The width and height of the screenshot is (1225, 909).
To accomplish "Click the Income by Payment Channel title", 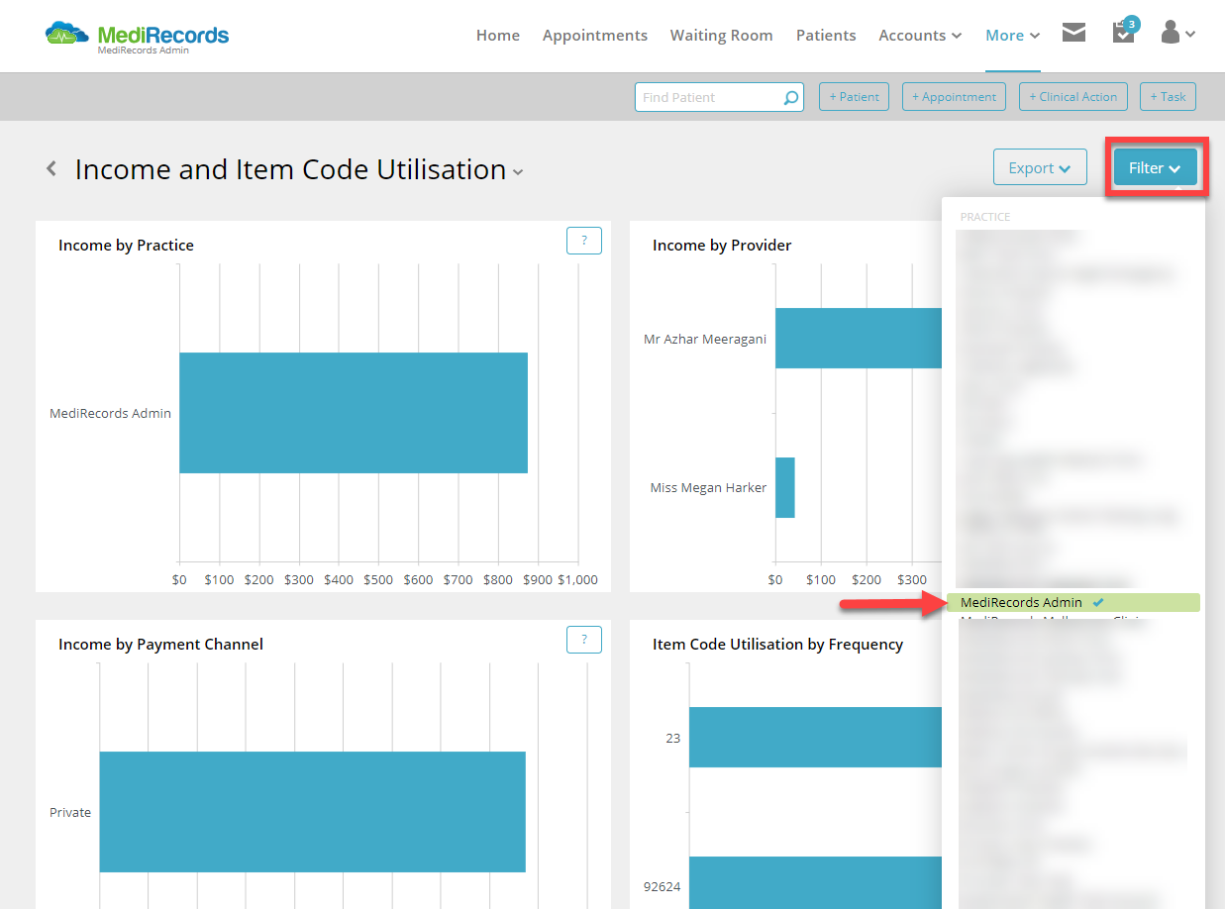I will click(160, 645).
